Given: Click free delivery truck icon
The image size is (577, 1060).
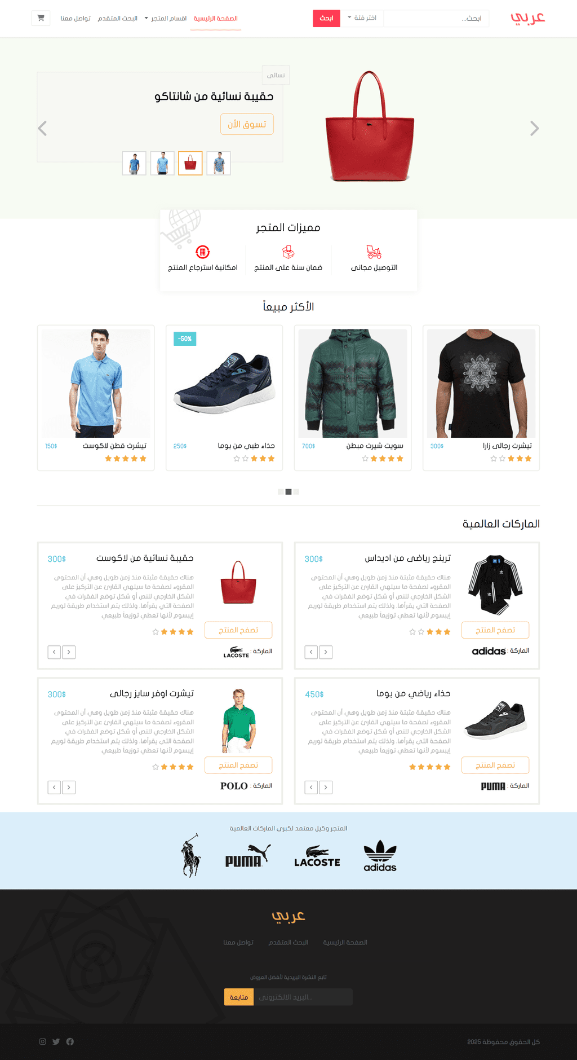Looking at the screenshot, I should [x=374, y=252].
